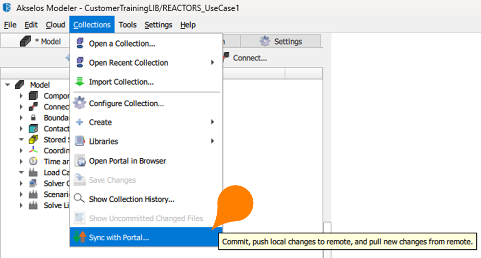Click the Show Collection History magnifier icon
Screen dimensions: 481x258
click(x=79, y=199)
